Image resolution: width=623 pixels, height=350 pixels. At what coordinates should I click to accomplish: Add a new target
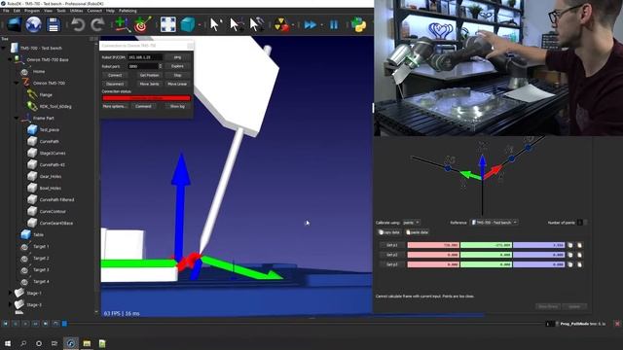pyautogui.click(x=142, y=25)
